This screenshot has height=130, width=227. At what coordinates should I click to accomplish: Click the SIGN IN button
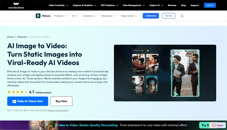210,6
